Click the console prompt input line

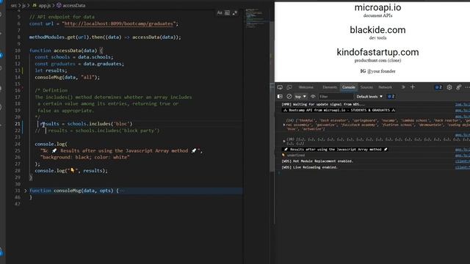(x=372, y=173)
